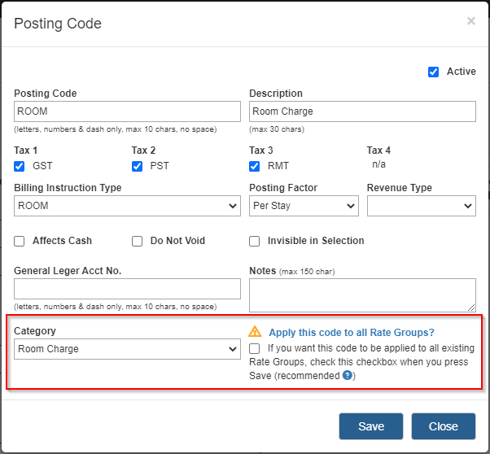
Task: Click the Close button
Action: point(444,426)
